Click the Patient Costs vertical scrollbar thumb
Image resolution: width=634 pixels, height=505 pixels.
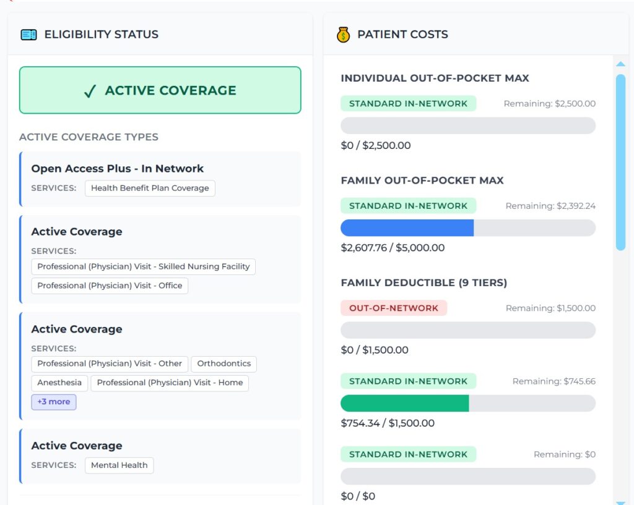[620, 162]
